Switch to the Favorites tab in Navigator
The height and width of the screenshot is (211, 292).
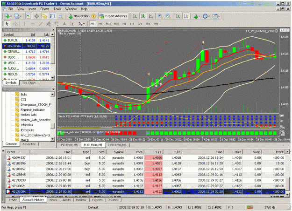pos(29,144)
